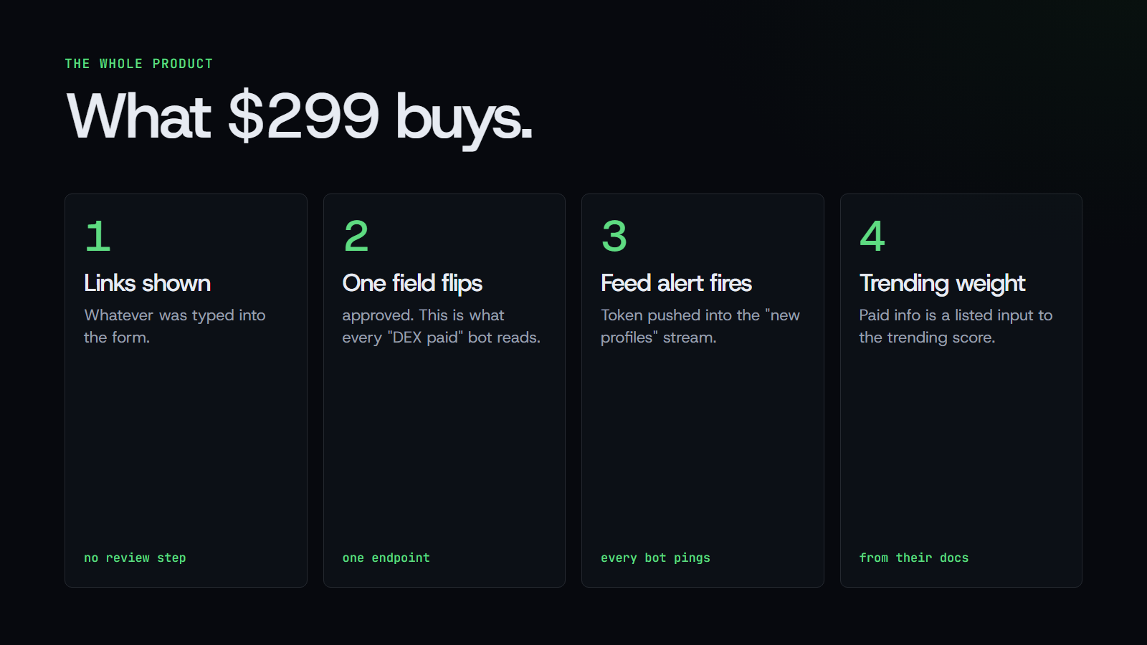Image resolution: width=1147 pixels, height=645 pixels.
Task: Select the "Feed alert fires" card heading
Action: click(x=676, y=283)
